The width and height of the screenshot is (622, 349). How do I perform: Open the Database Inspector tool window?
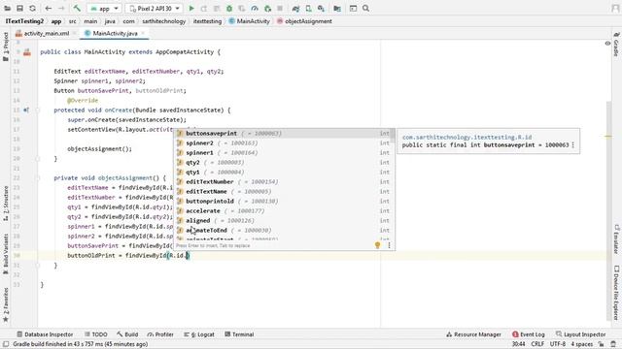pos(45,334)
